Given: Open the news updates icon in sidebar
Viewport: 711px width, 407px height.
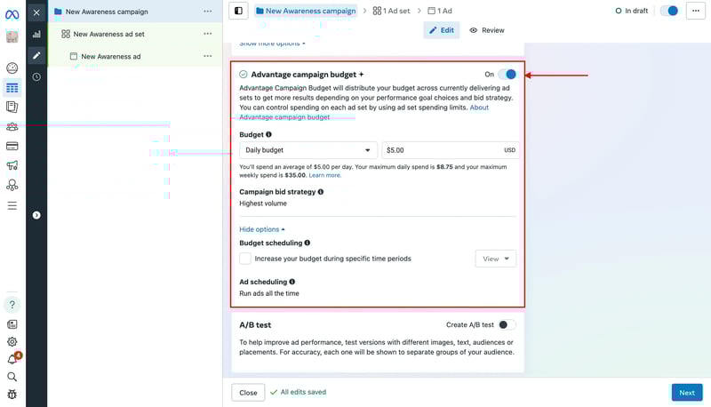Looking at the screenshot, I should point(12,324).
